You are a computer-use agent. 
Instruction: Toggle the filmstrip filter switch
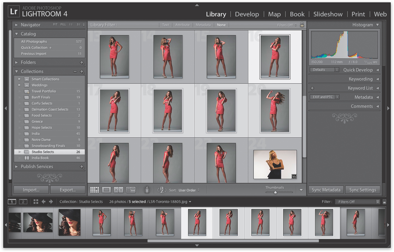click(x=384, y=202)
